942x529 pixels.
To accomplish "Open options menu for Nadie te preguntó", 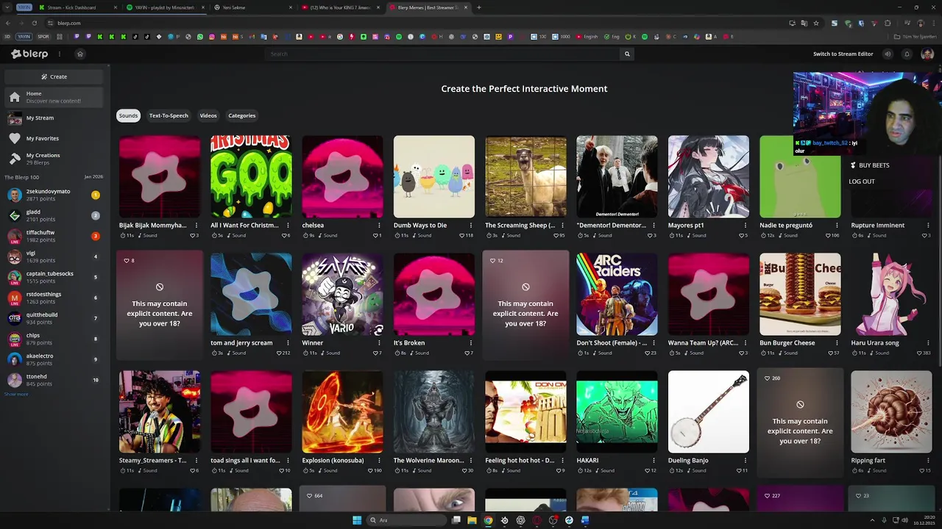I will pos(837,226).
